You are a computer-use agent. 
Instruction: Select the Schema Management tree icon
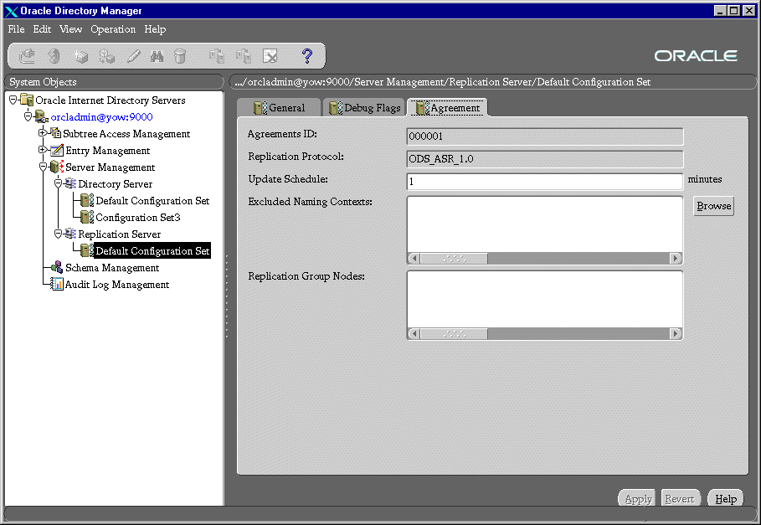(x=56, y=268)
